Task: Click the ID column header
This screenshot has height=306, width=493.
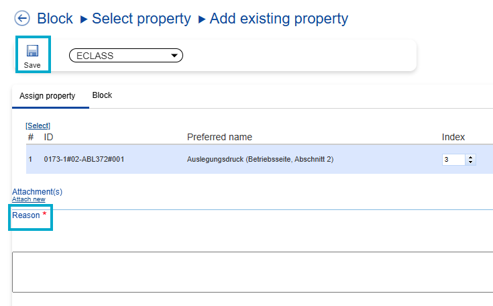Action: [x=48, y=137]
